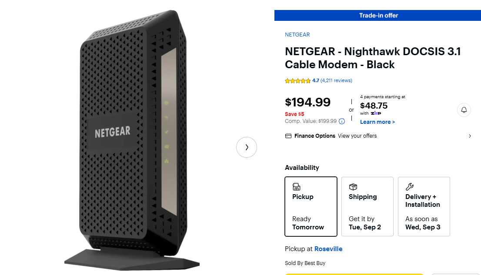
Task: Click Learn more about Zip payments
Action: pos(377,122)
